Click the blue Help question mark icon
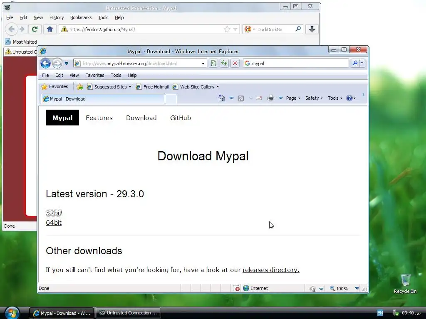Viewport: 426px width, 319px height. [x=349, y=98]
